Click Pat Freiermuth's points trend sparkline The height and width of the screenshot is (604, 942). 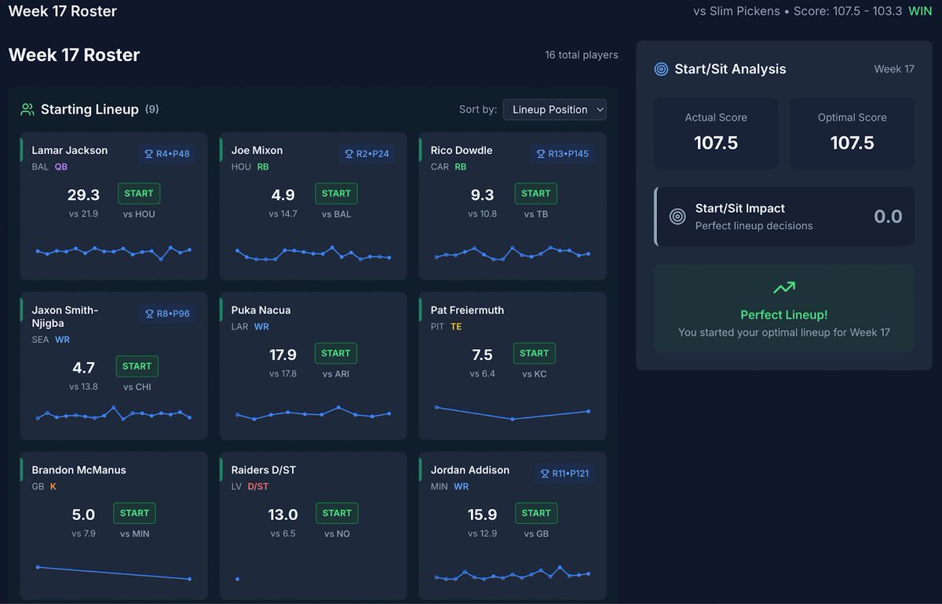point(513,413)
